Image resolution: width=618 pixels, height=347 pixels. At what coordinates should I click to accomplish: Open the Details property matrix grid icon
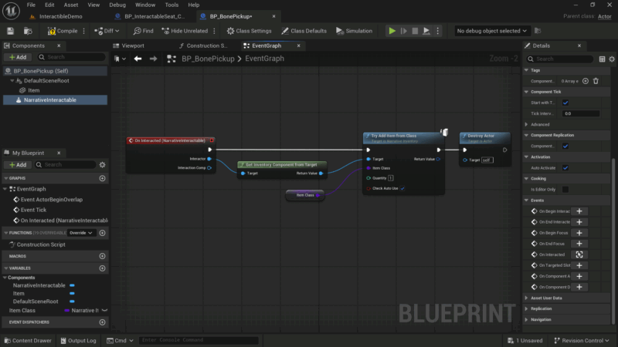[602, 59]
